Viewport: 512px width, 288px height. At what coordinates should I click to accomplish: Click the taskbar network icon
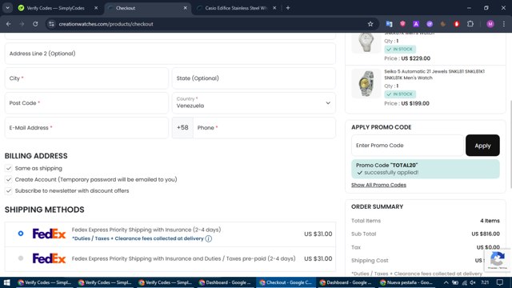pos(464,282)
